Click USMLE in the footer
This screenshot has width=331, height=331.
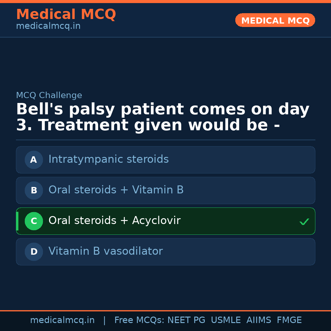[226, 320]
